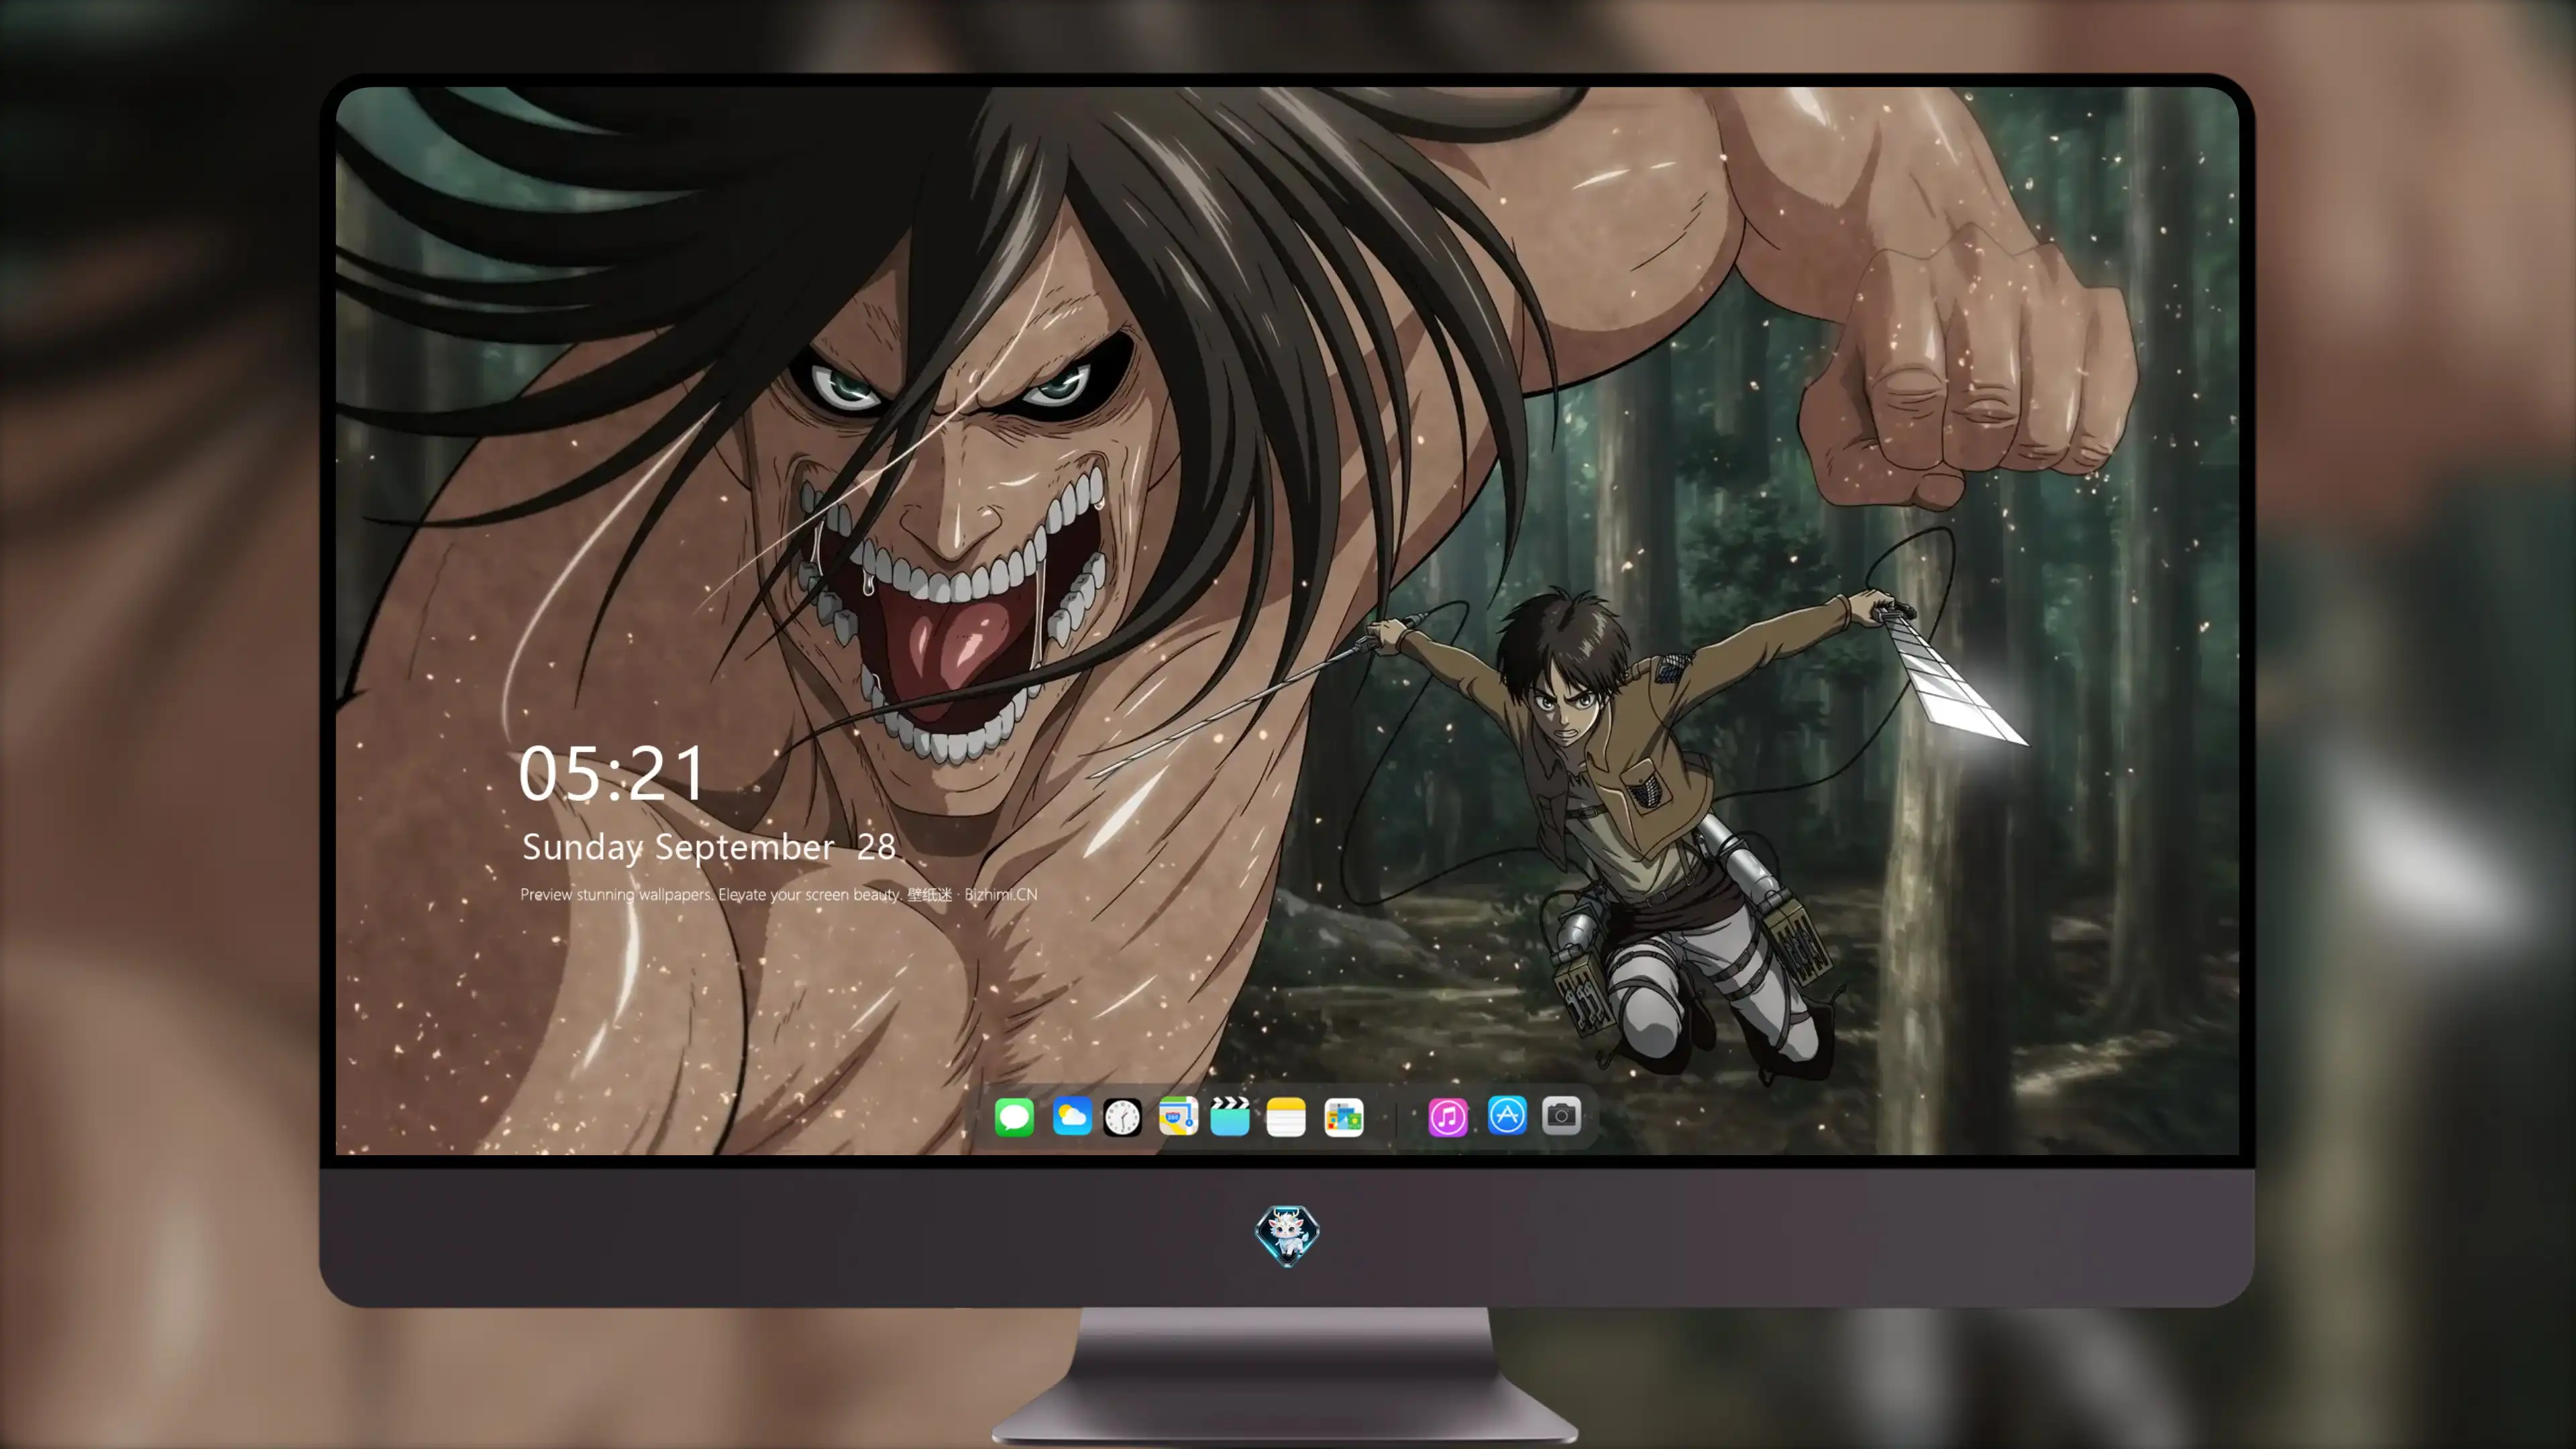Click the "Preview stunning wallpapers" caption text
The height and width of the screenshot is (1449, 2576).
tap(779, 895)
